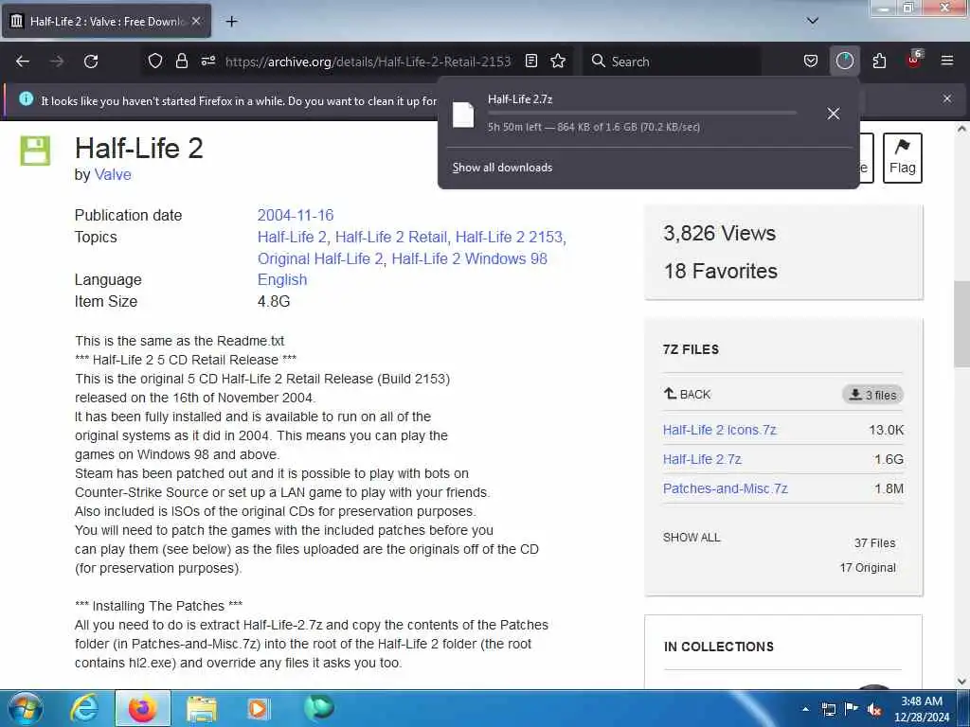Focus the Search box in toolbar

(672, 62)
